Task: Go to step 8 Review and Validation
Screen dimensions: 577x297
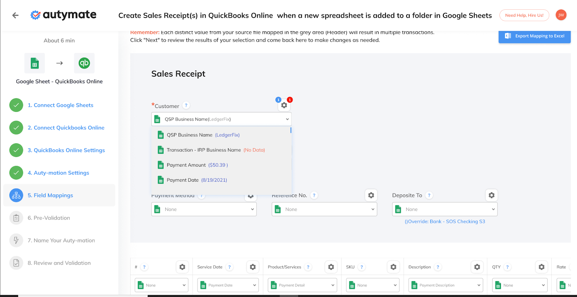Action: pyautogui.click(x=59, y=263)
